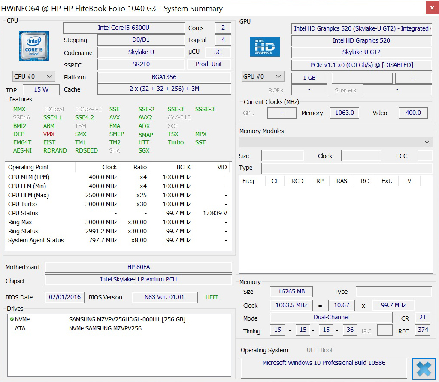Select the System Agent Status row
This screenshot has height=382, width=439.
point(118,241)
